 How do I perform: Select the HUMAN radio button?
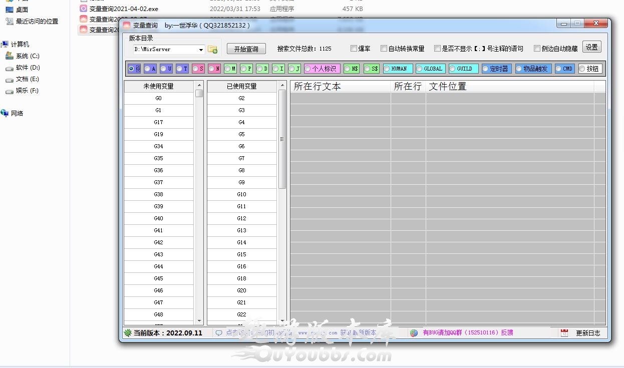point(387,69)
